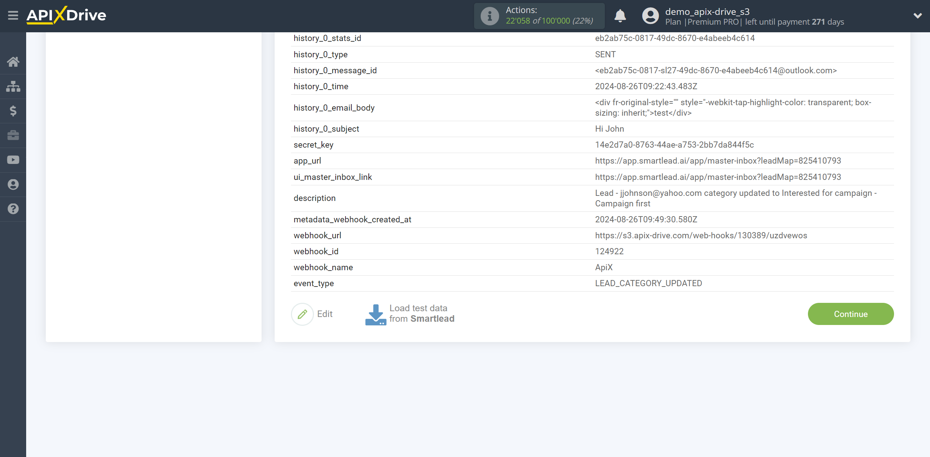Click the description field label

point(314,198)
